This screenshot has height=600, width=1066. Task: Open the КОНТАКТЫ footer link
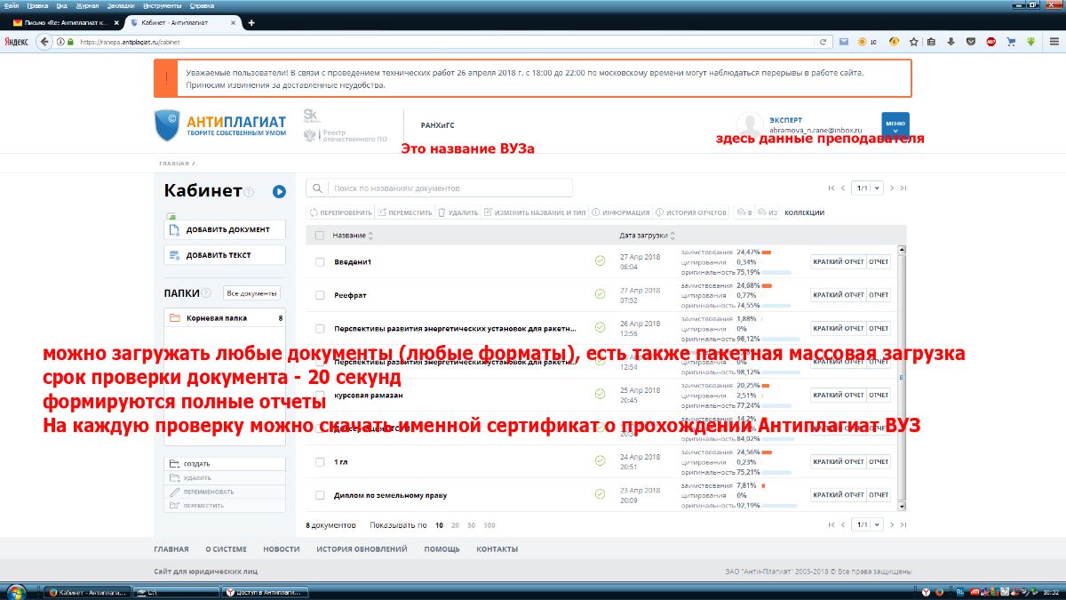tap(497, 548)
